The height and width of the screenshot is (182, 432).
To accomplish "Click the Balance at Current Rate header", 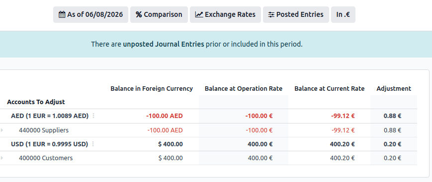I will click(x=329, y=89).
